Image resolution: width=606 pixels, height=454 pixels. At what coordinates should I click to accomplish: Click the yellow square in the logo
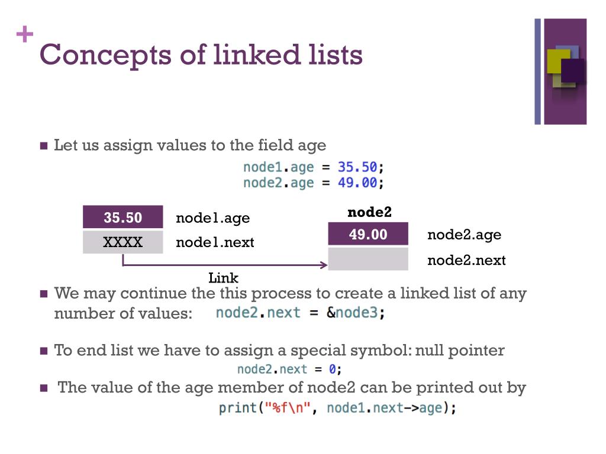(556, 61)
